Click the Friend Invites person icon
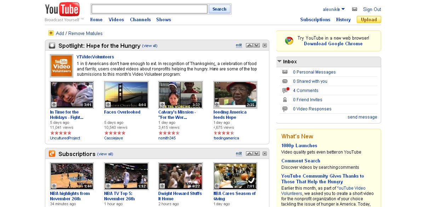 [285, 99]
